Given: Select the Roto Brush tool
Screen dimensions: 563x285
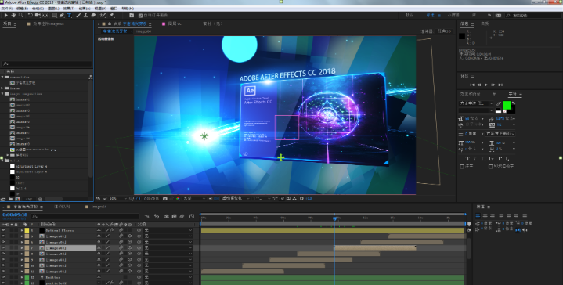Looking at the screenshot, I should point(103,15).
